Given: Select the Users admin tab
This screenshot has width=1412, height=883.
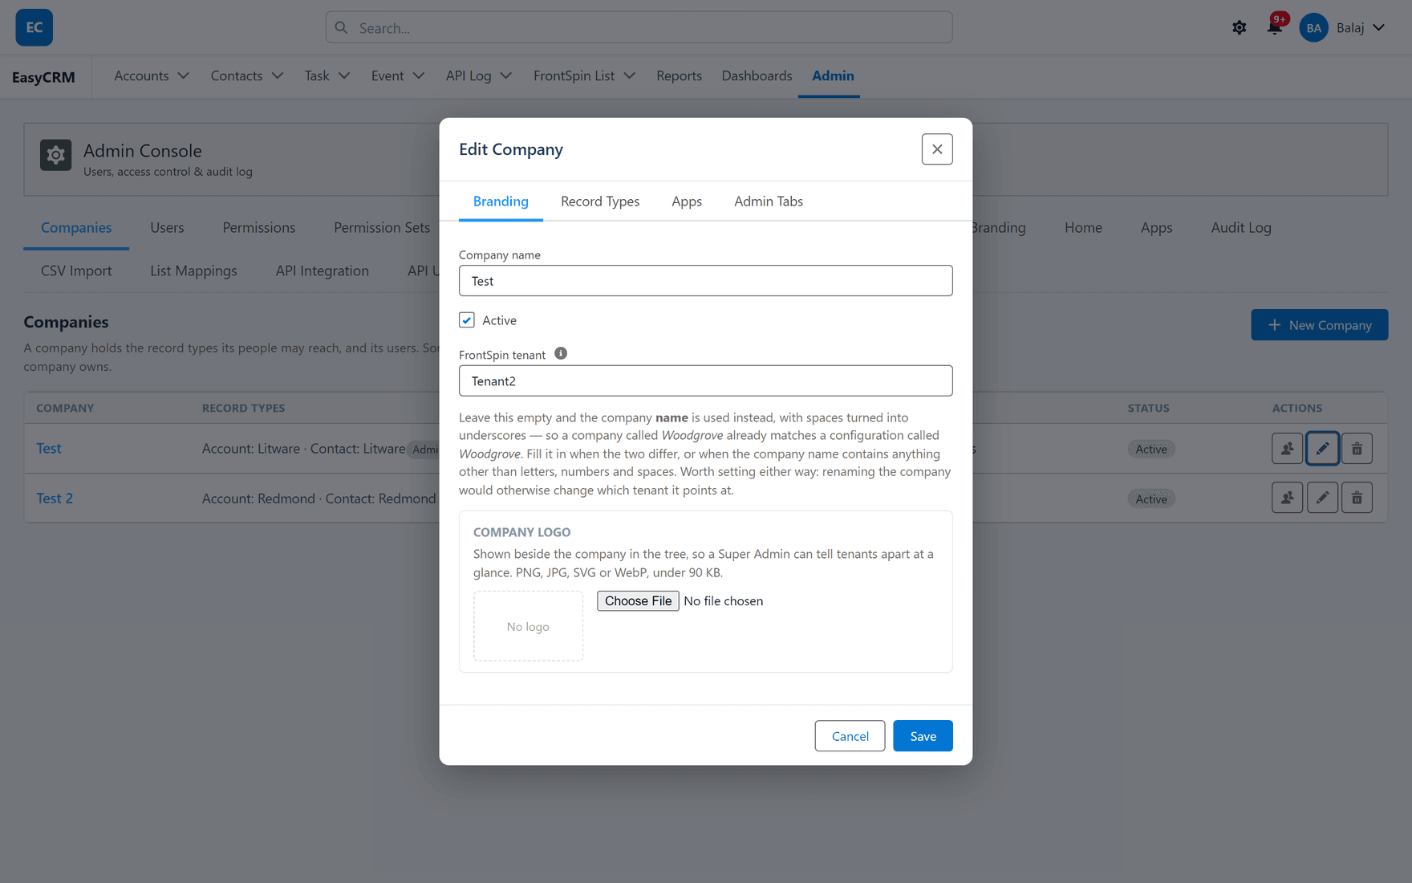Looking at the screenshot, I should 167,228.
